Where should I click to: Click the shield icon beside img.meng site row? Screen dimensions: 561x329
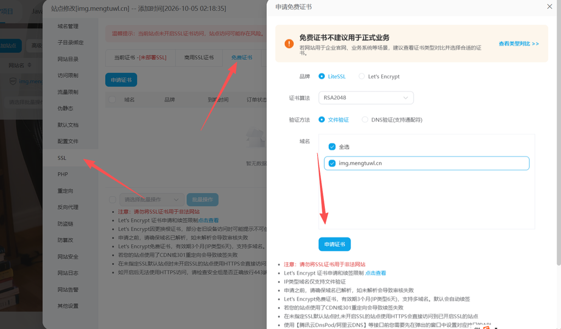click(13, 81)
